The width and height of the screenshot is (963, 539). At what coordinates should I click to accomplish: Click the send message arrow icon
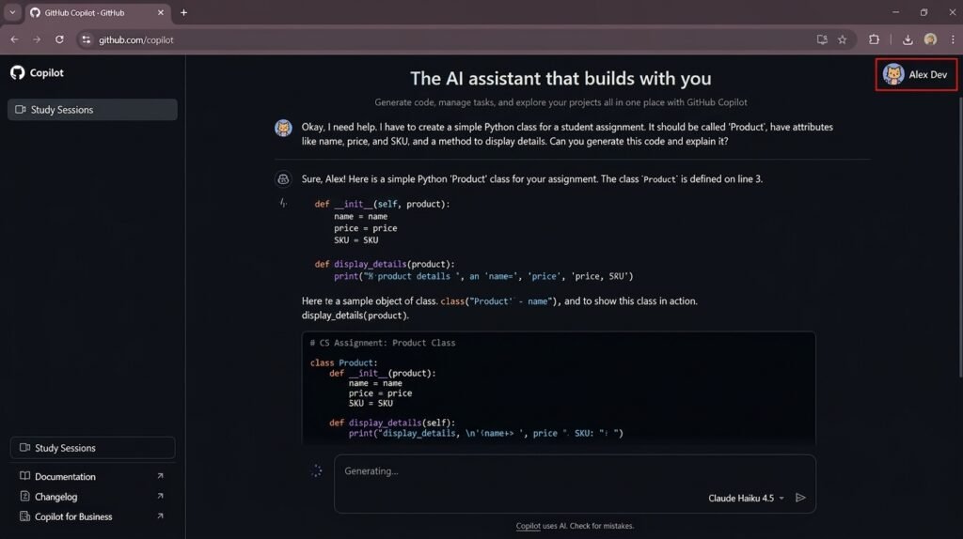800,498
